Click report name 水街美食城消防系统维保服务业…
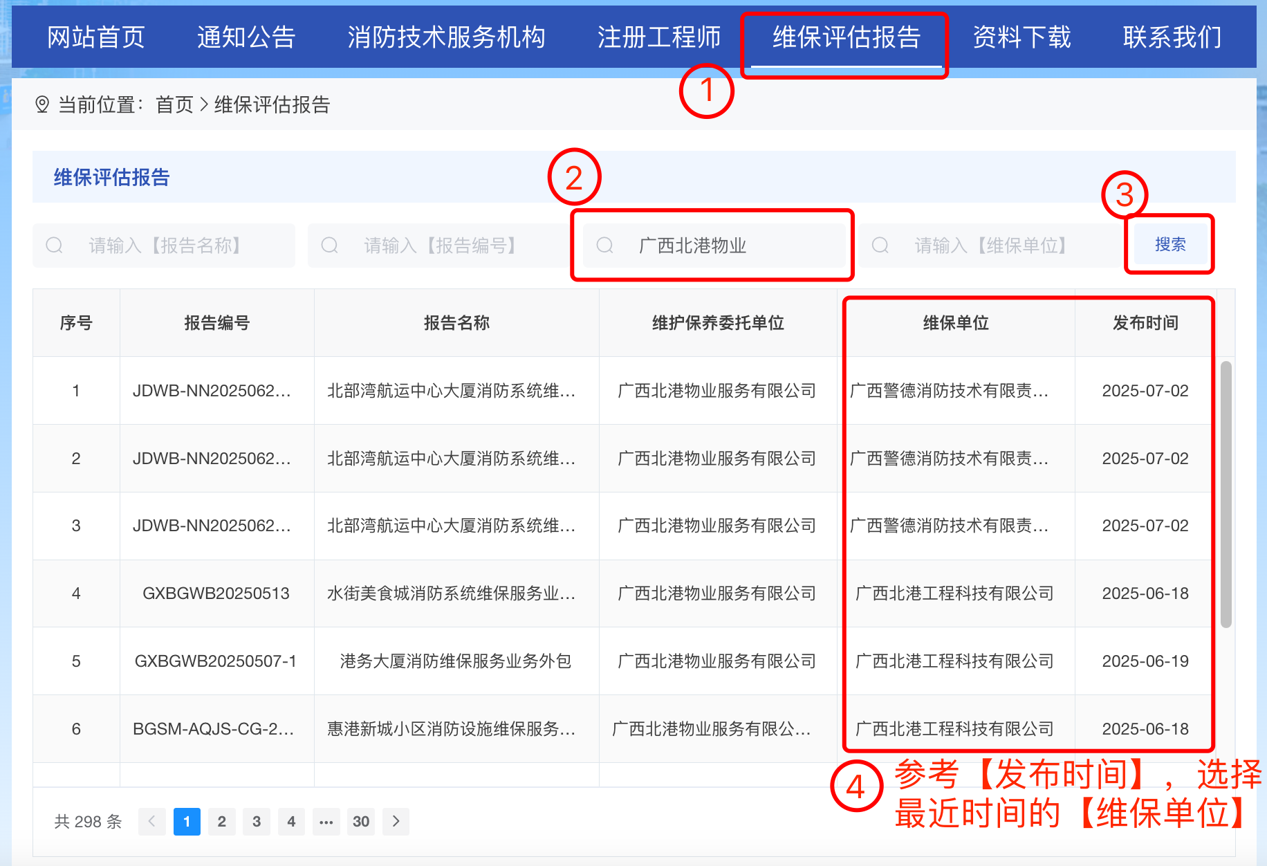This screenshot has height=866, width=1267. pyautogui.click(x=451, y=593)
